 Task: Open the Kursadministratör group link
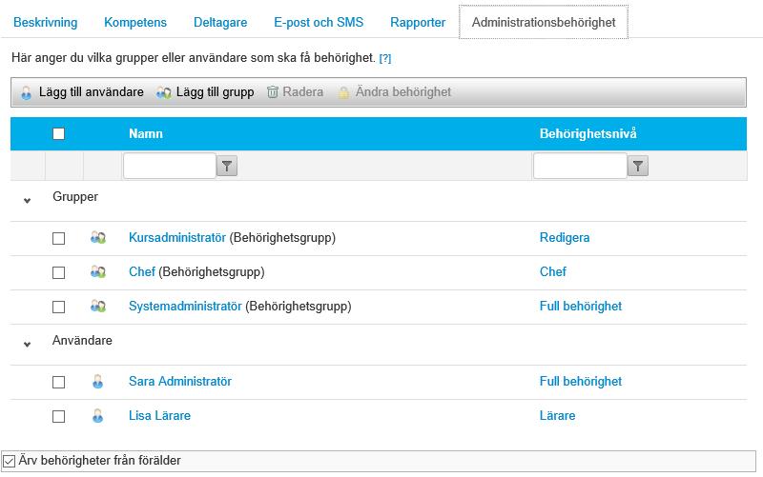177,237
